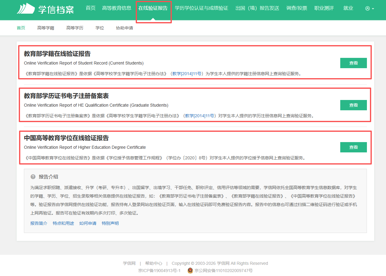This screenshot has width=386, height=276.
Task: Open the 特别声明 link
Action: click(x=110, y=223)
